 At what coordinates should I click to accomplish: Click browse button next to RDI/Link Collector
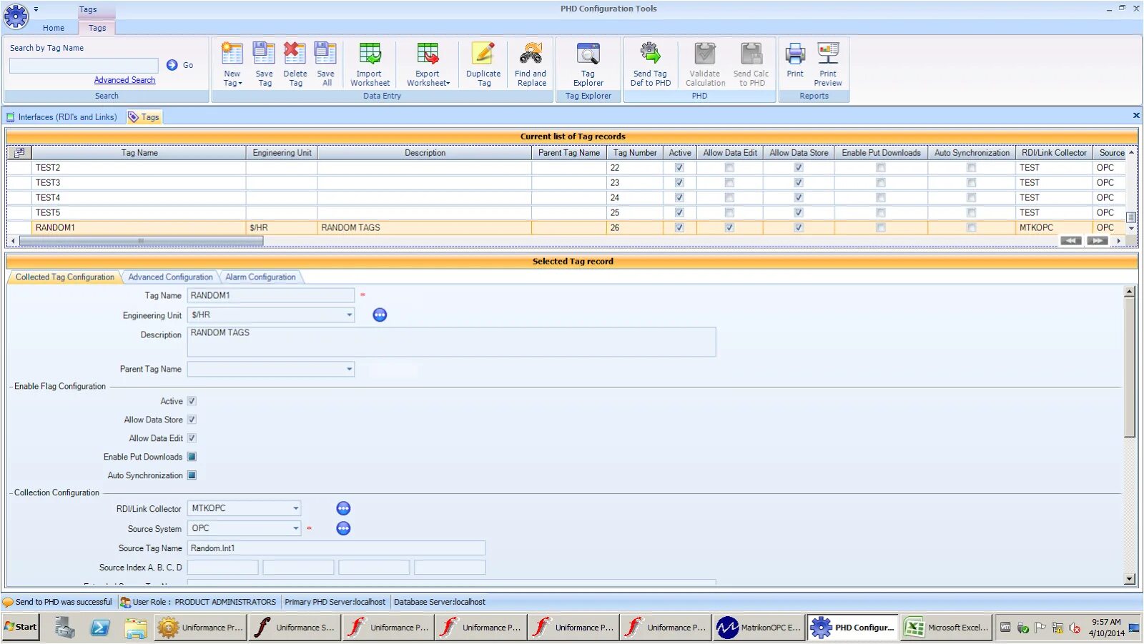[x=343, y=509]
